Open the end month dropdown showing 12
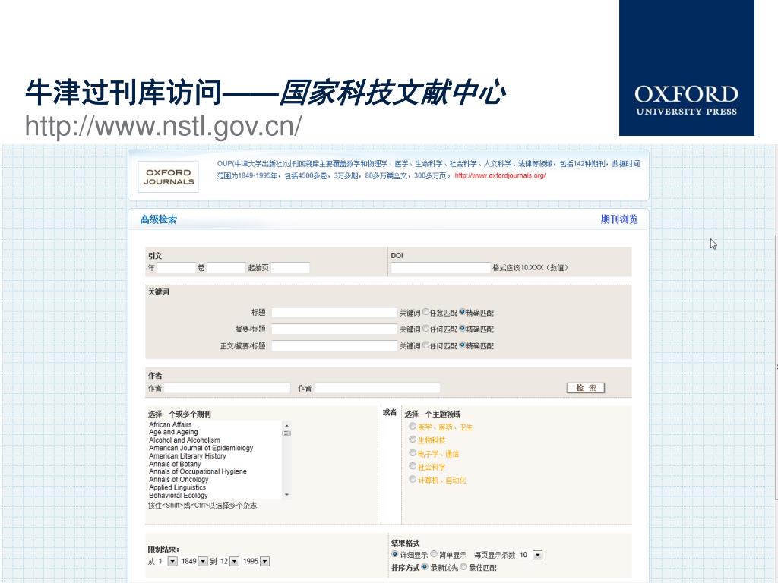 (x=234, y=561)
